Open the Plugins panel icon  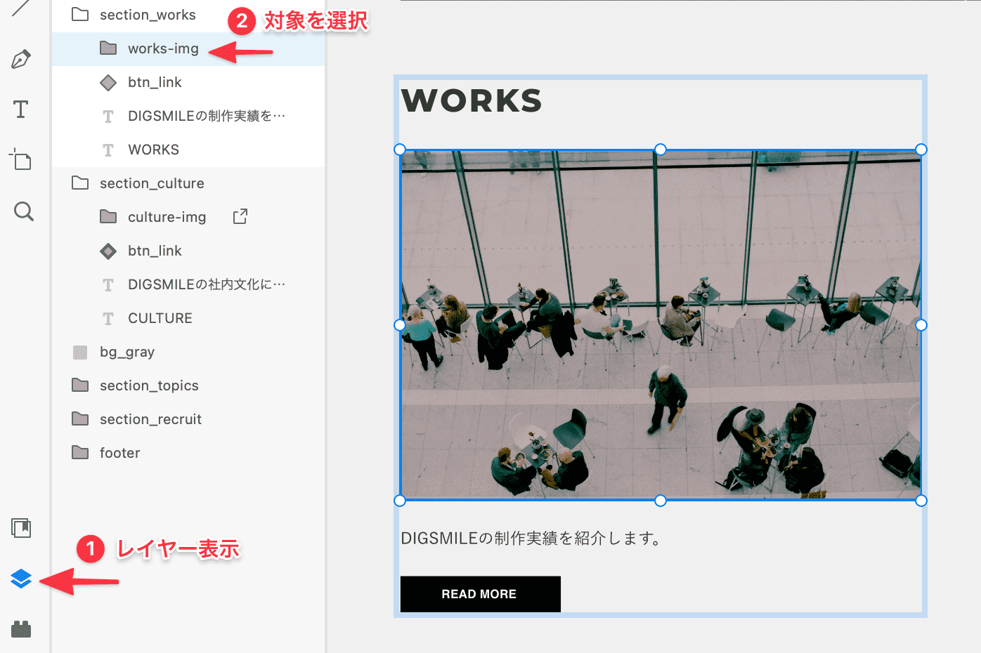coord(21,629)
